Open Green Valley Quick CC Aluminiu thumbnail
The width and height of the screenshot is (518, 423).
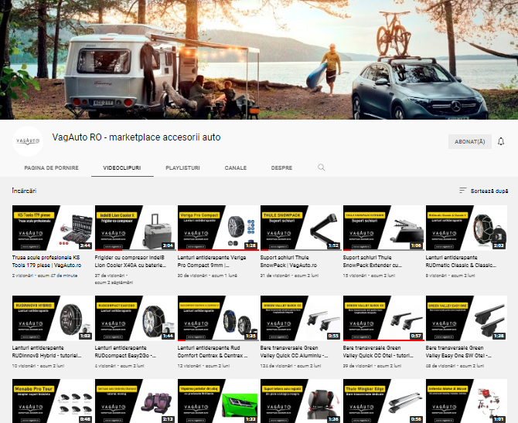point(301,318)
